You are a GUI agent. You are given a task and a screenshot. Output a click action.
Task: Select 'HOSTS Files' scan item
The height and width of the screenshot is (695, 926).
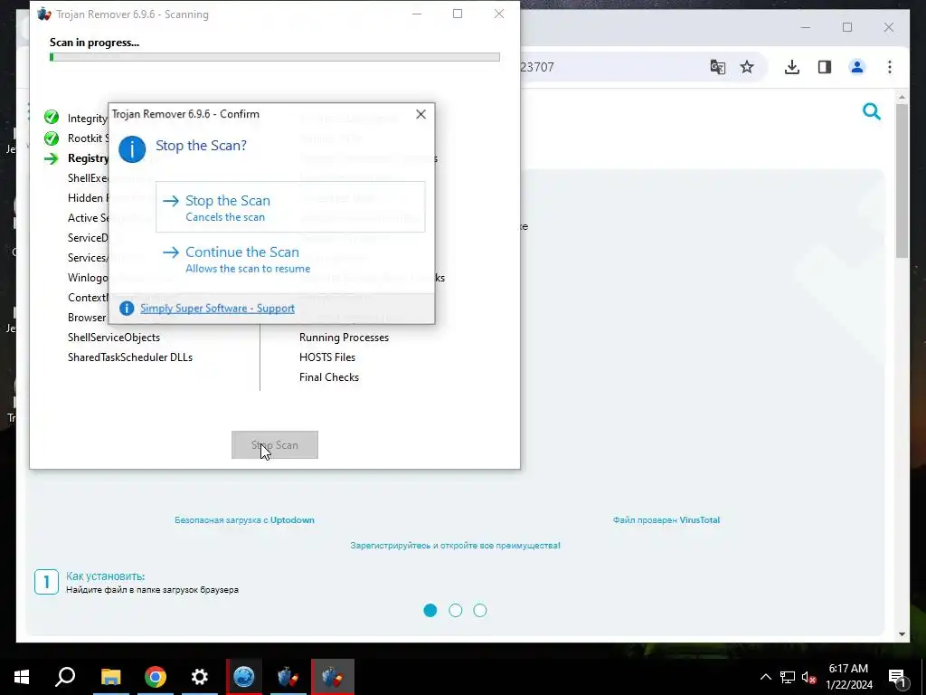pos(327,357)
